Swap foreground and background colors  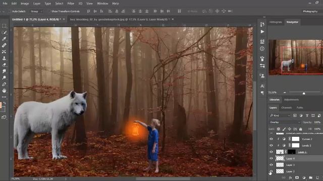5,103
